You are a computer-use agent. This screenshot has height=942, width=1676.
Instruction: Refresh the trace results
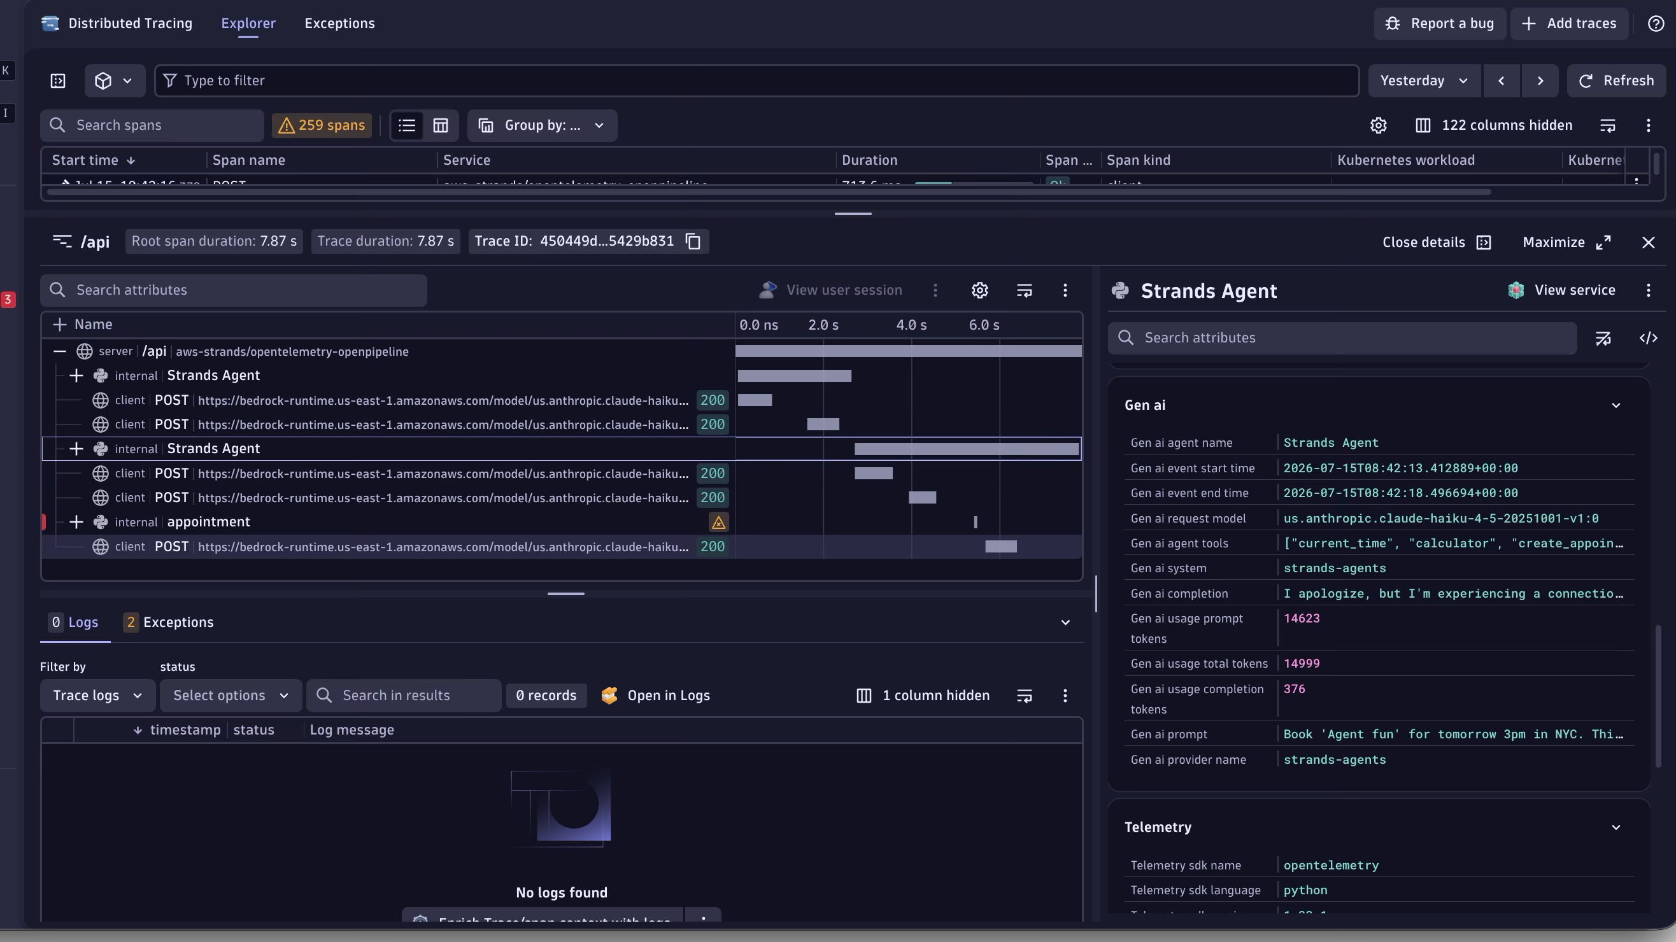coord(1616,81)
